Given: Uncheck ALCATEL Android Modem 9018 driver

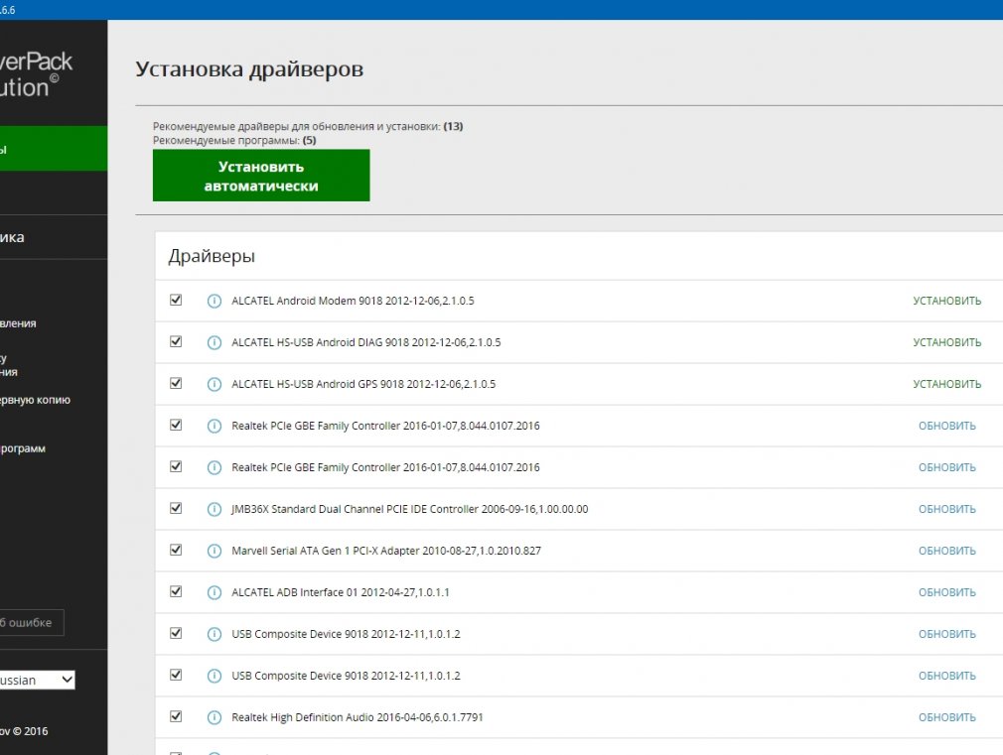Looking at the screenshot, I should 176,300.
